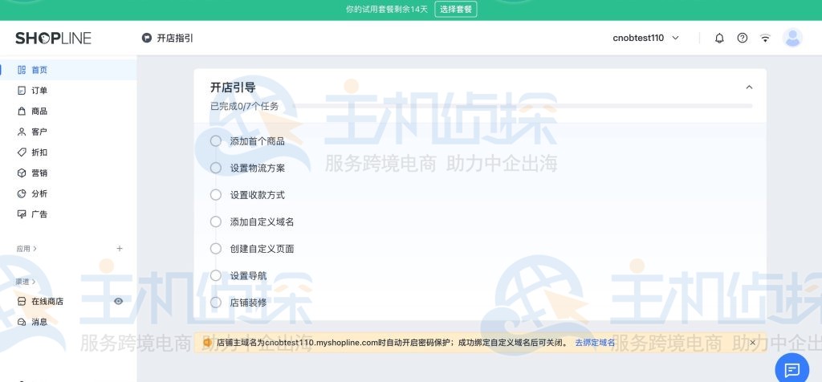Expand the 渠道 sidebar section

(26, 282)
